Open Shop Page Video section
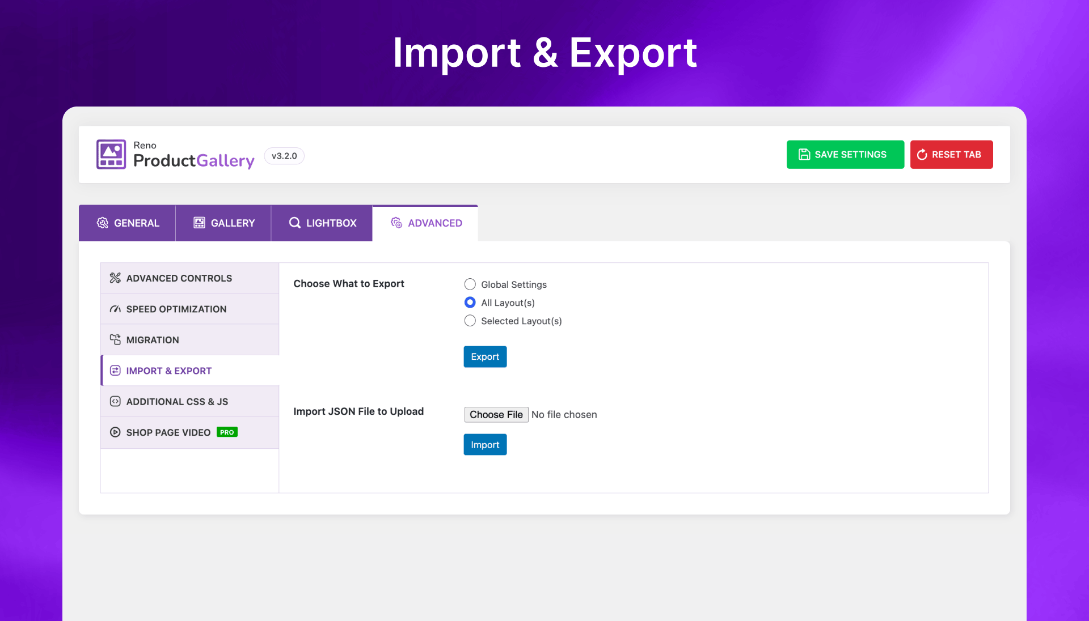This screenshot has width=1089, height=621. point(189,433)
